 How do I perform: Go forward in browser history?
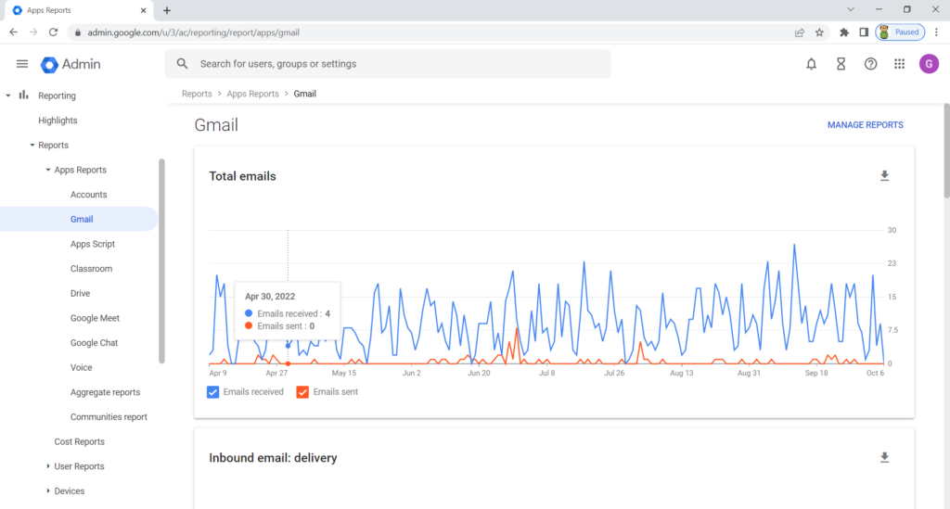pos(33,32)
